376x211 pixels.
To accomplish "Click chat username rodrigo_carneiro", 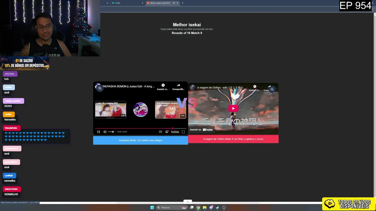I will tap(13, 101).
